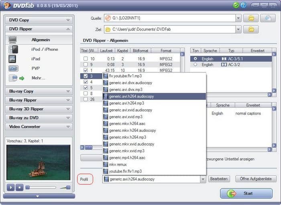281x205 pixels.
Task: Uncheck title 1 checkbox
Action: (86, 70)
